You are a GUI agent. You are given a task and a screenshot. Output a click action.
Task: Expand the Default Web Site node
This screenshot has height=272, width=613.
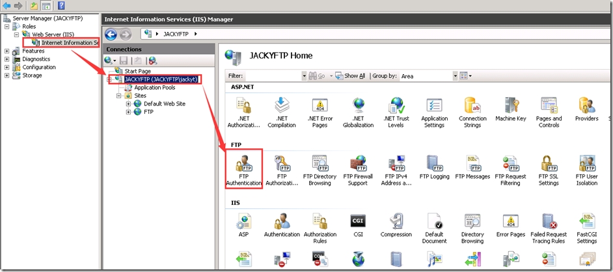[x=128, y=104]
